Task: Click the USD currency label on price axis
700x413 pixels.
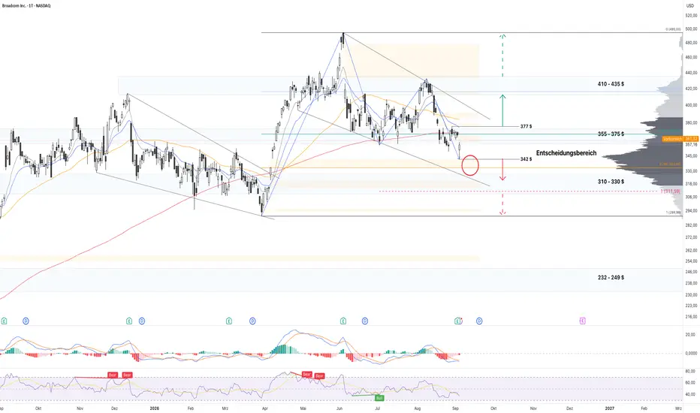Action: point(689,6)
